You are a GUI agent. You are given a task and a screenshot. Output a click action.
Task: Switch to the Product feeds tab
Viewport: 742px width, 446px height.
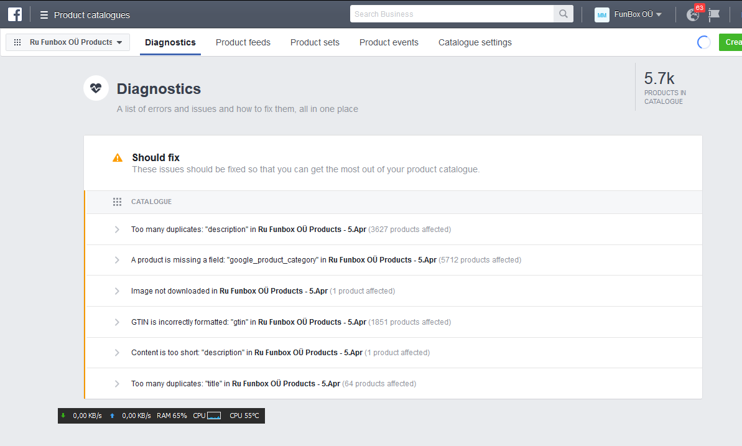tap(243, 42)
